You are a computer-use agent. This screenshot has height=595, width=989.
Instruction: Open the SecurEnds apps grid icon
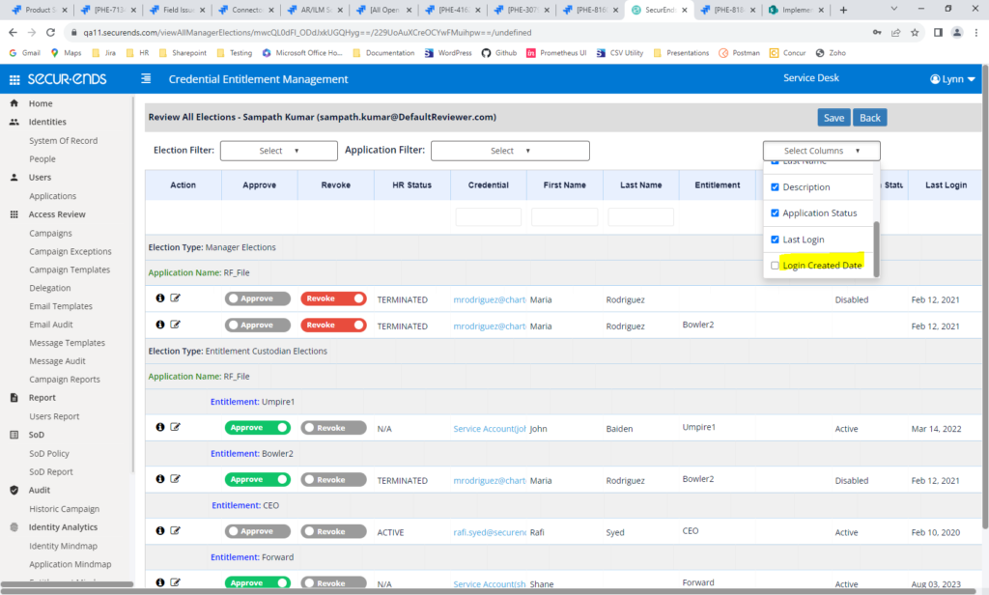pyautogui.click(x=14, y=79)
